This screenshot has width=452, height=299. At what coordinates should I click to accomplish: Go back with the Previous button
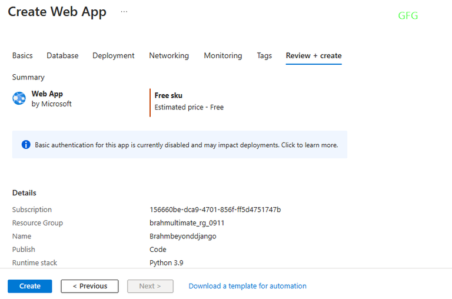tap(89, 286)
